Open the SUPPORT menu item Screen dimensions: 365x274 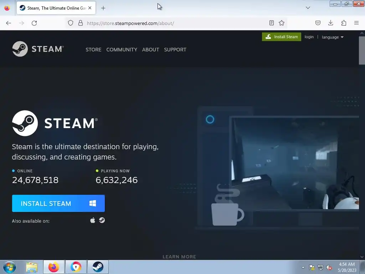click(175, 50)
